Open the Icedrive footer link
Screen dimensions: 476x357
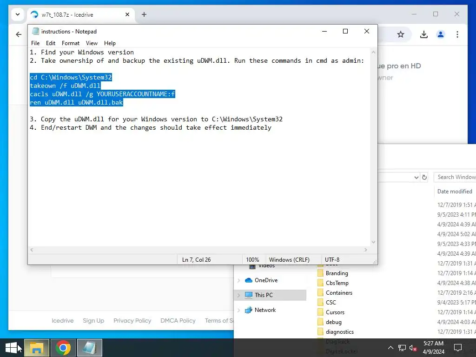[x=63, y=321]
